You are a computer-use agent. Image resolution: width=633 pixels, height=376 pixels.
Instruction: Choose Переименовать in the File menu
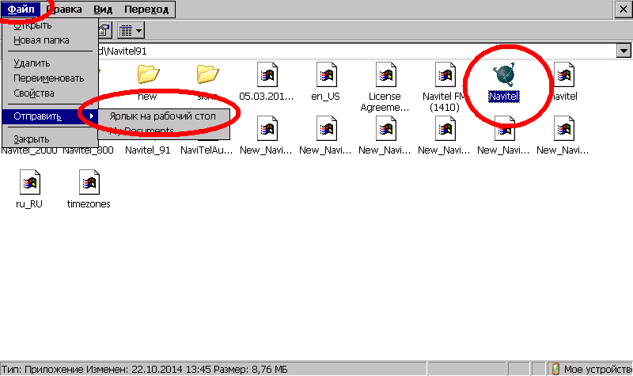49,78
